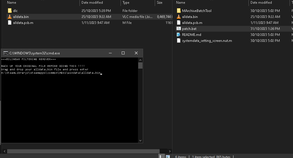Viewport: 293px width, 158px height.
Task: Select the alldata.psb.m file icon in right pane
Action: tap(179, 22)
